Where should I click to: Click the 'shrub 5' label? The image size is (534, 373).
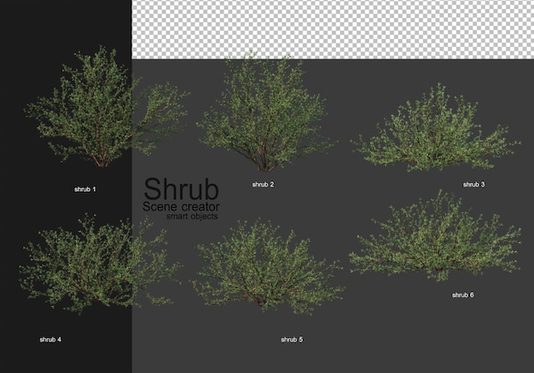point(292,339)
